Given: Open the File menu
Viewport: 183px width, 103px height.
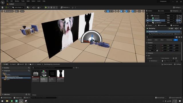Looking at the screenshot, I should pos(7,1).
